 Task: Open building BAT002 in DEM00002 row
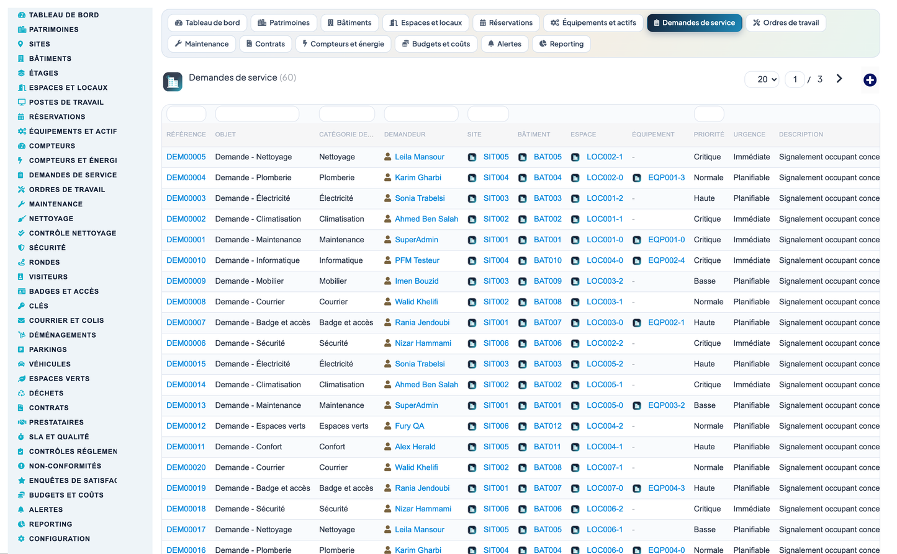tap(548, 219)
